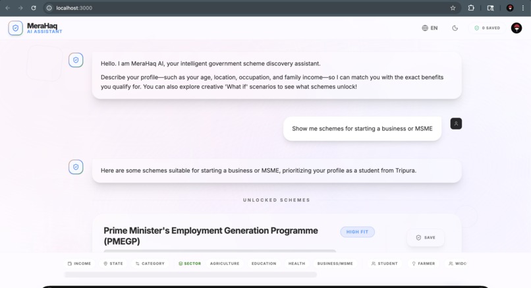Click the Prime Minister's Employment Generation Programme title
This screenshot has height=288, width=531.
pyautogui.click(x=211, y=236)
